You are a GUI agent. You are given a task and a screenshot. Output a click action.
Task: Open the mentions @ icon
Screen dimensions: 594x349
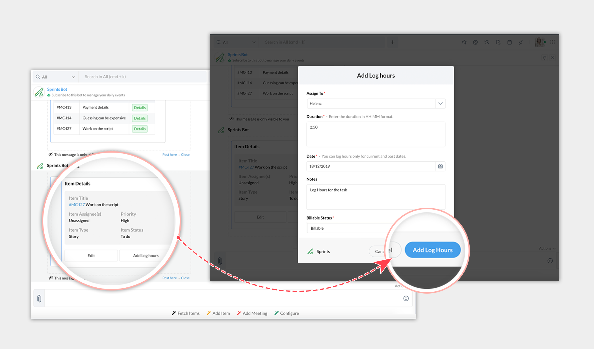click(475, 42)
